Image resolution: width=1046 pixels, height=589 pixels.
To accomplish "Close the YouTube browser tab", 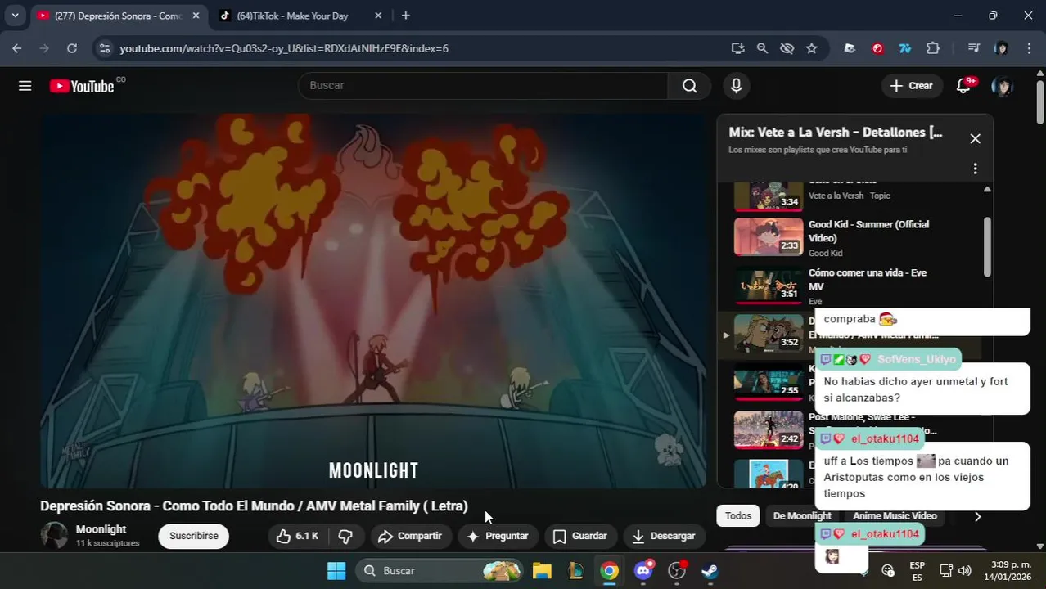I will [196, 16].
